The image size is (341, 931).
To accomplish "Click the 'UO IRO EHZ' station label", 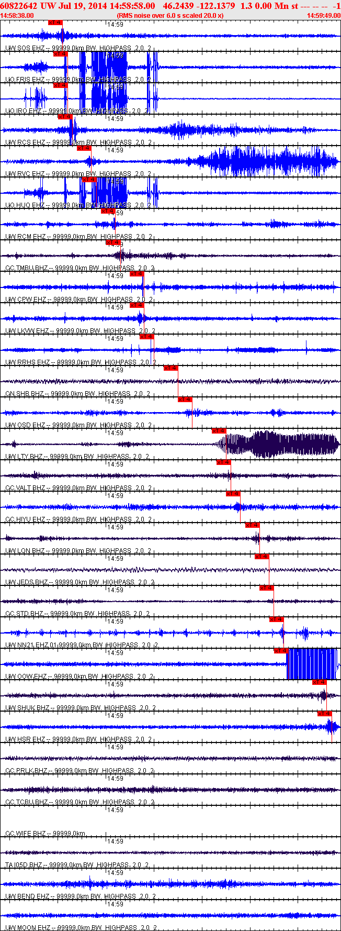I will coord(24,111).
